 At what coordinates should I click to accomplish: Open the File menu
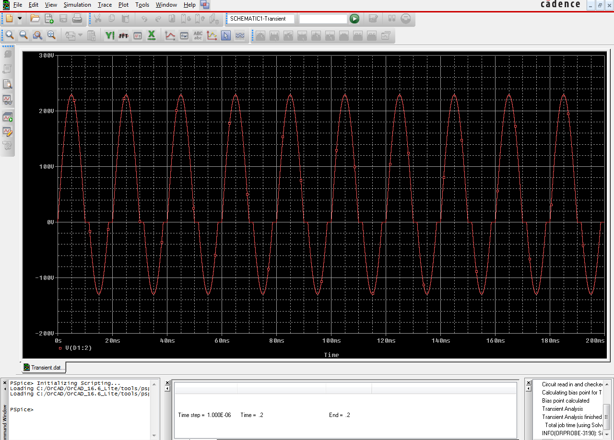(x=18, y=5)
